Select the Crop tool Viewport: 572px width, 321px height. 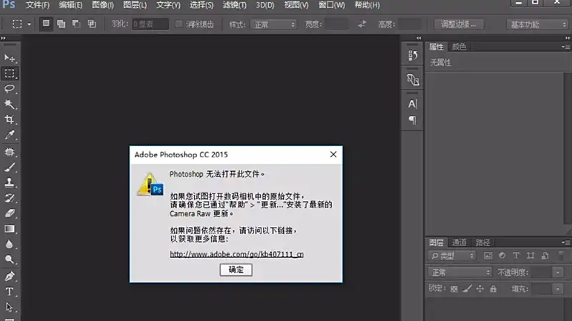point(10,120)
